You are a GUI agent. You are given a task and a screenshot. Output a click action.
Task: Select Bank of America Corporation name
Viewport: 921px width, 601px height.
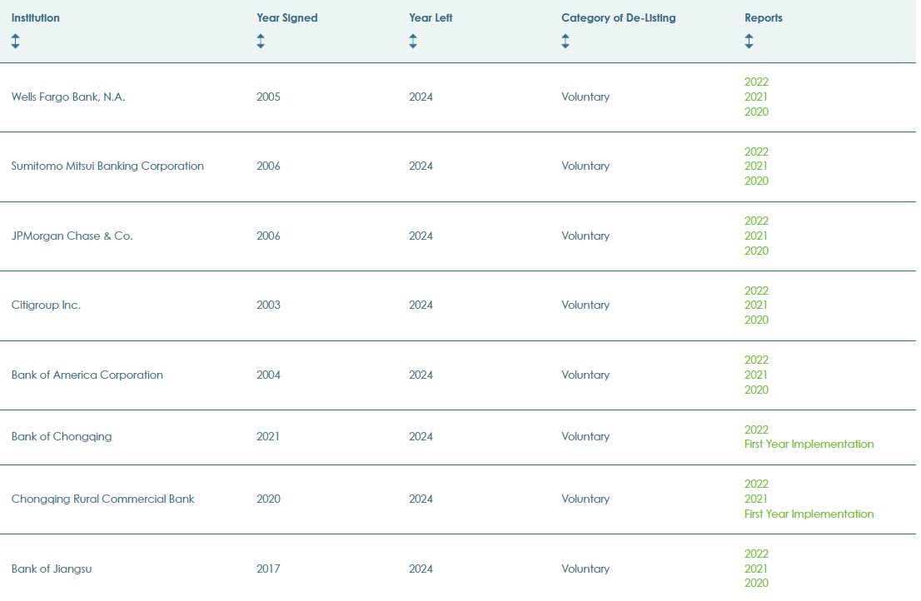coord(87,375)
